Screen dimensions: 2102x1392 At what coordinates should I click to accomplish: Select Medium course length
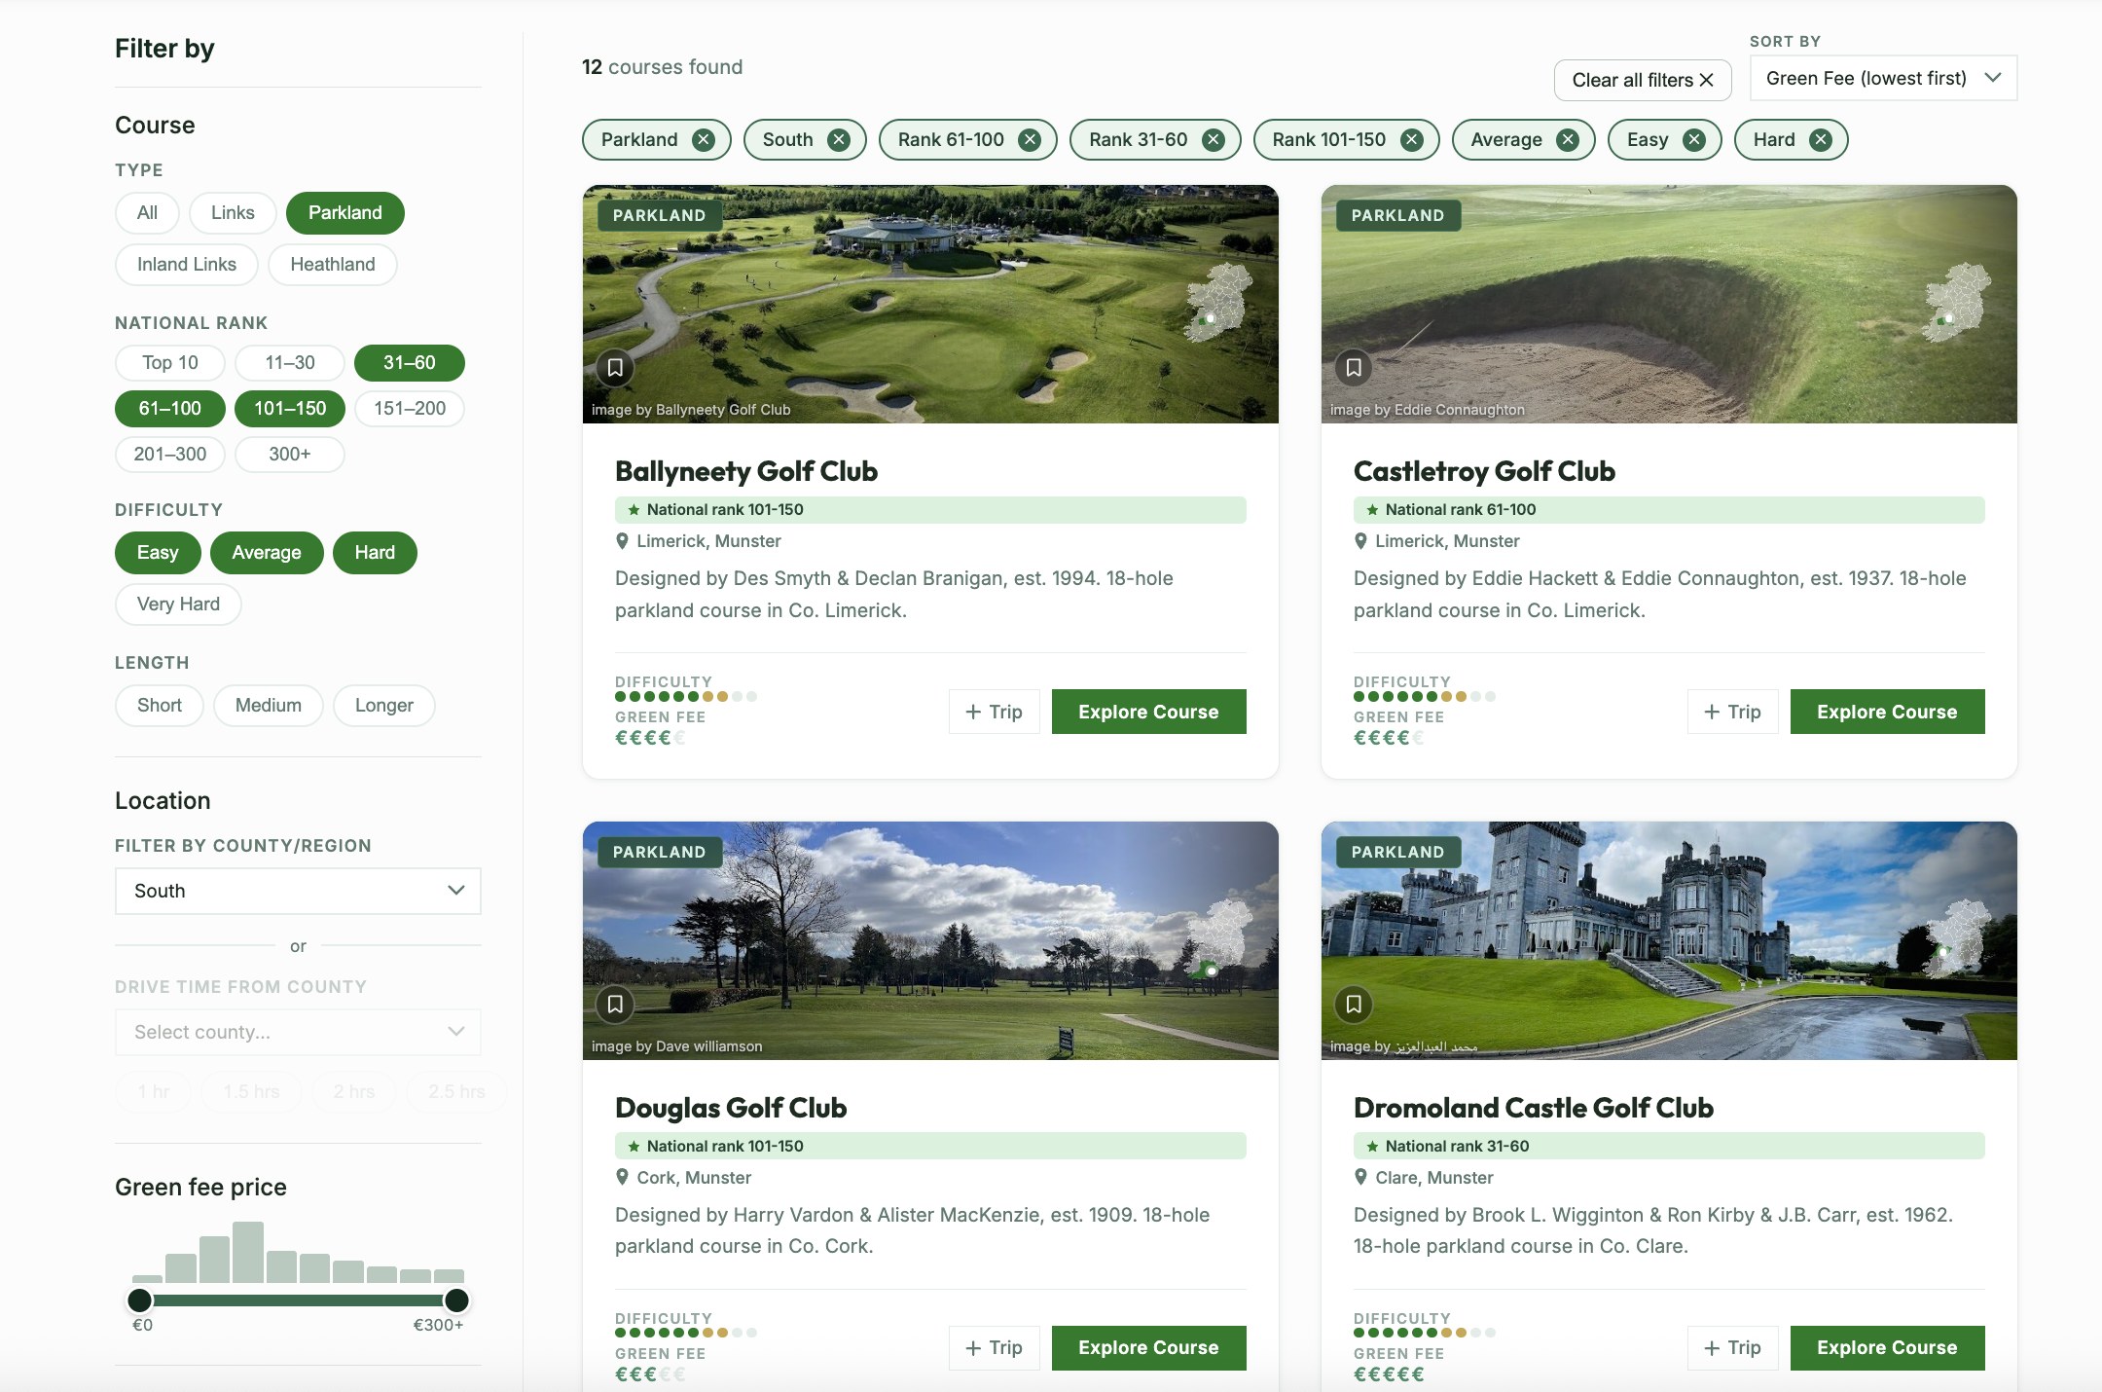tap(269, 706)
